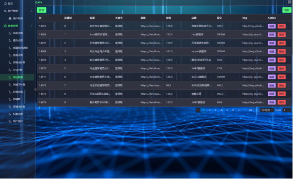Delete row 14073 with the red button
293x179 pixels.
pos(281,94)
